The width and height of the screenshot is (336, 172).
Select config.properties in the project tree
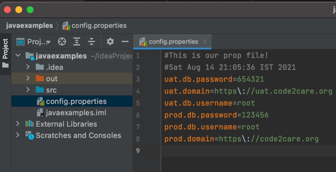pos(76,101)
